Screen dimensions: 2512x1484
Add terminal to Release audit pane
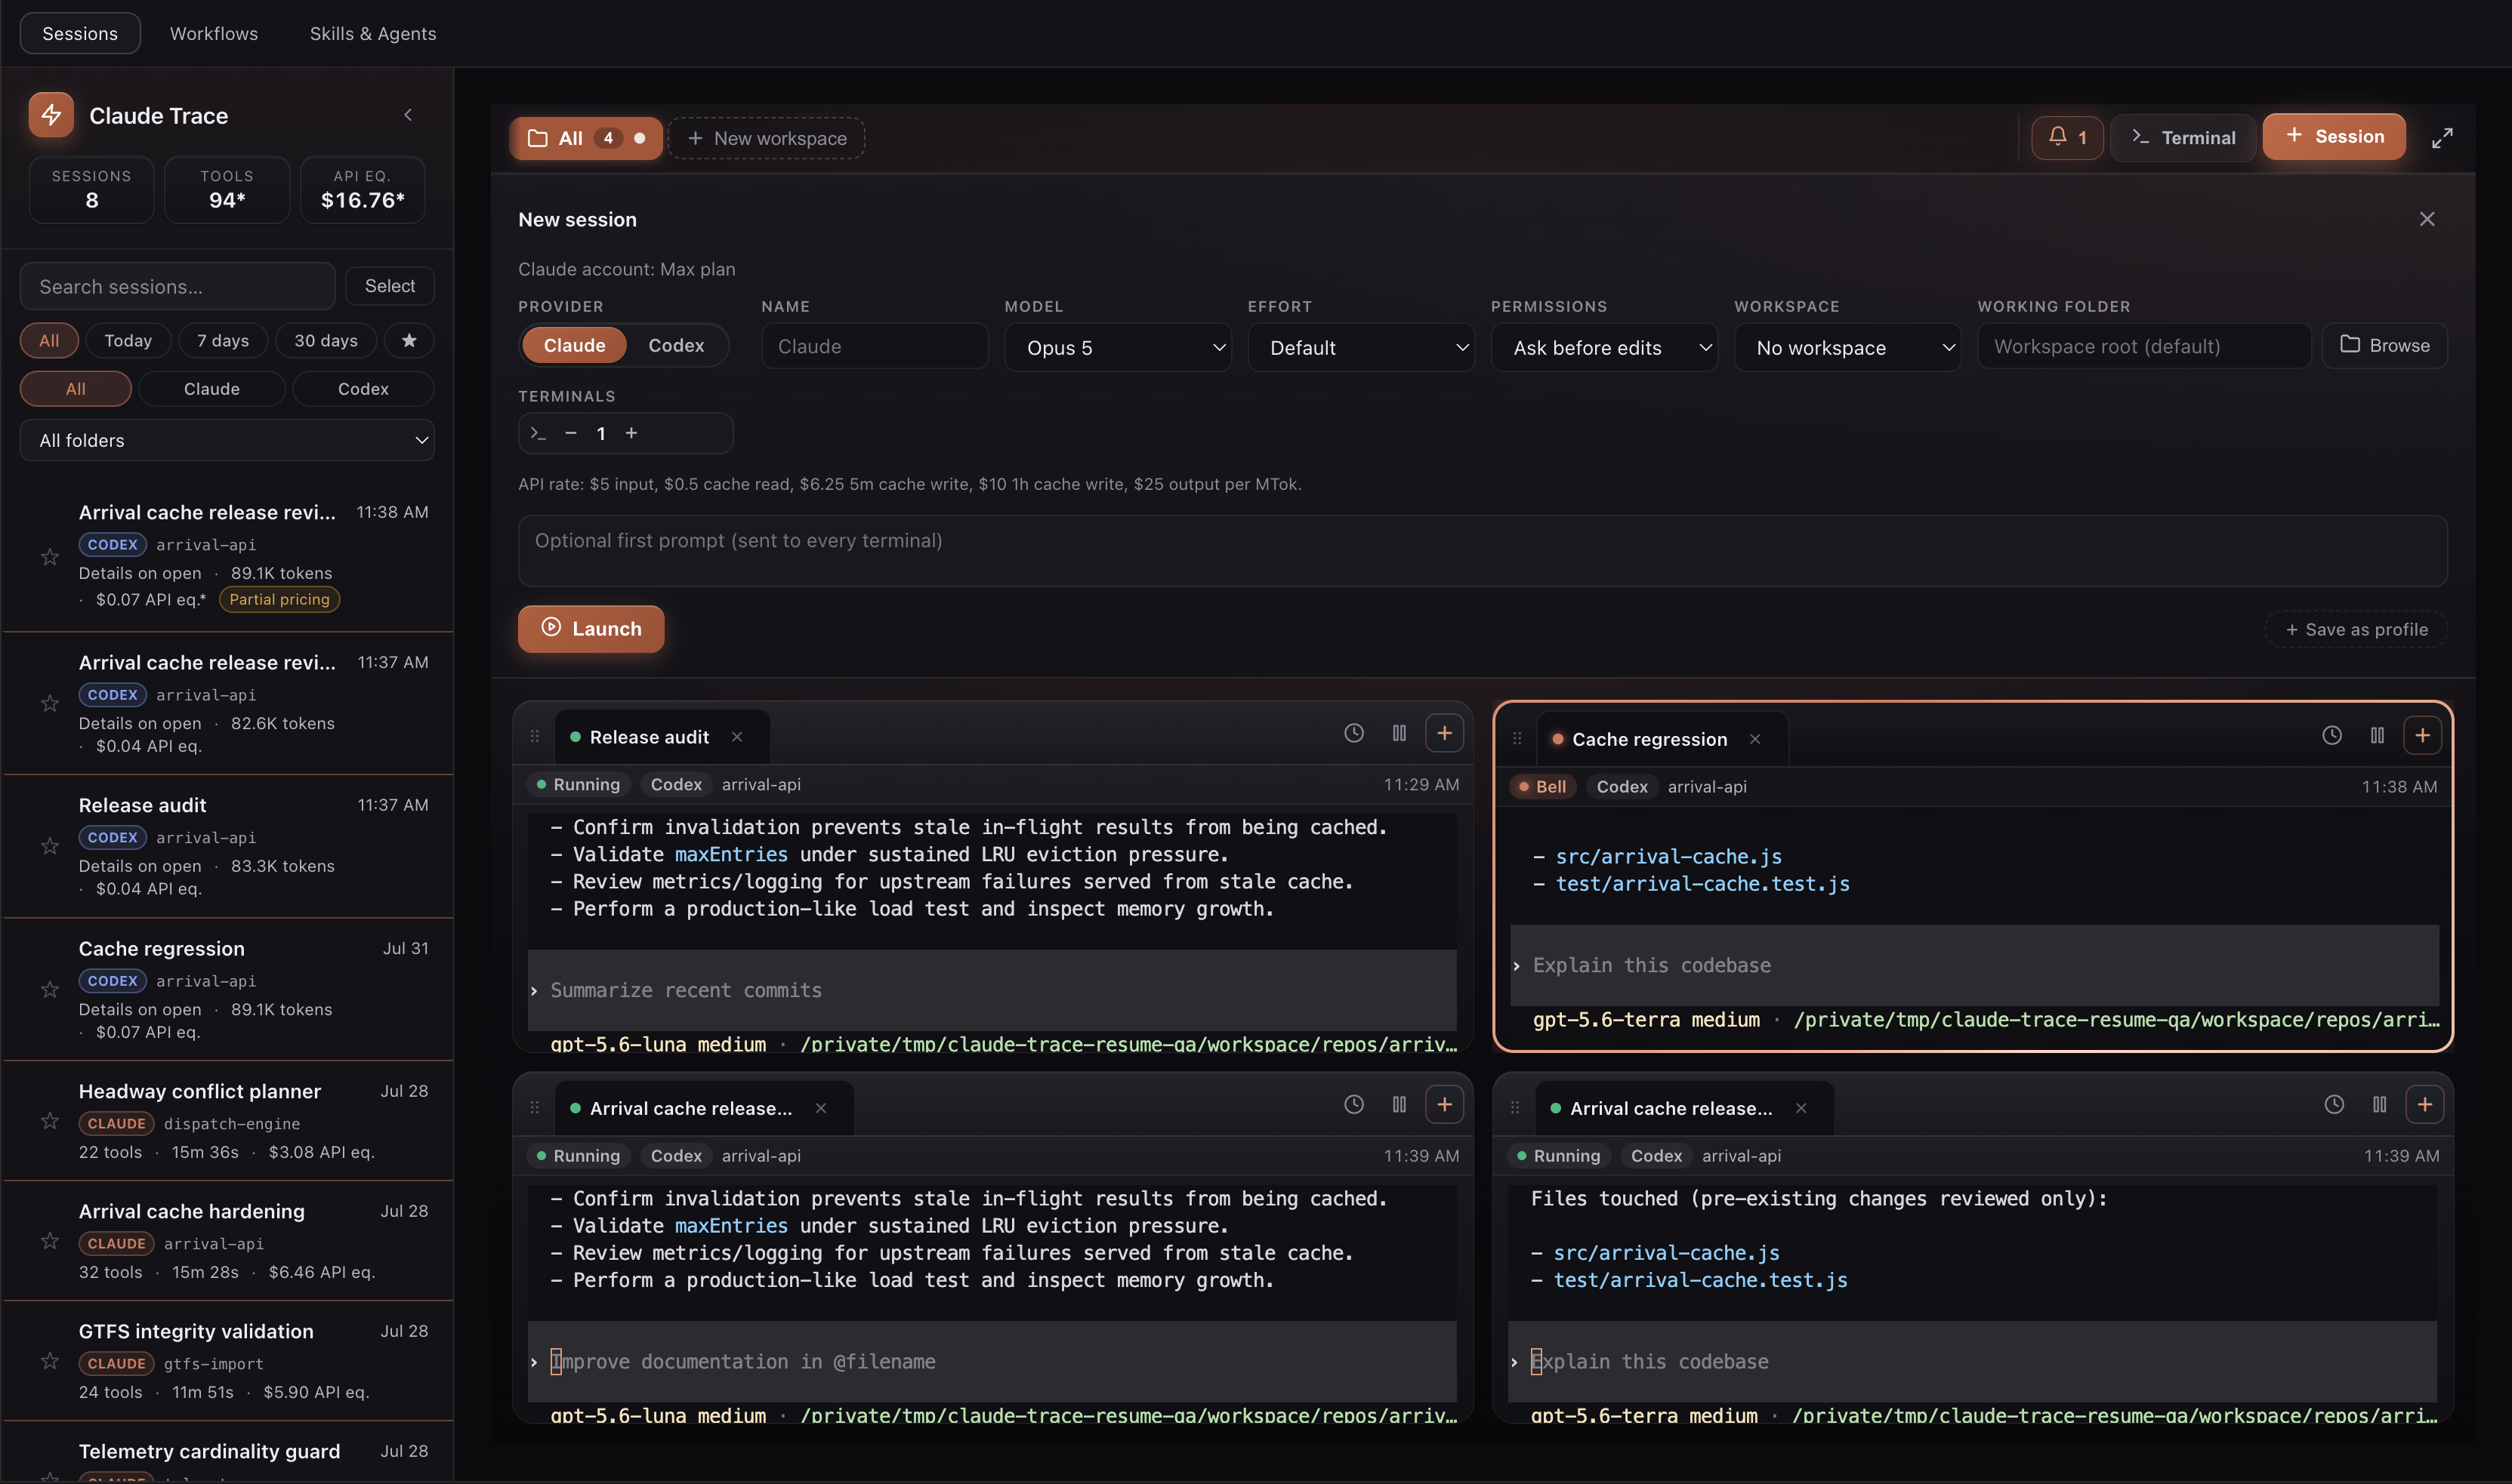(1445, 733)
